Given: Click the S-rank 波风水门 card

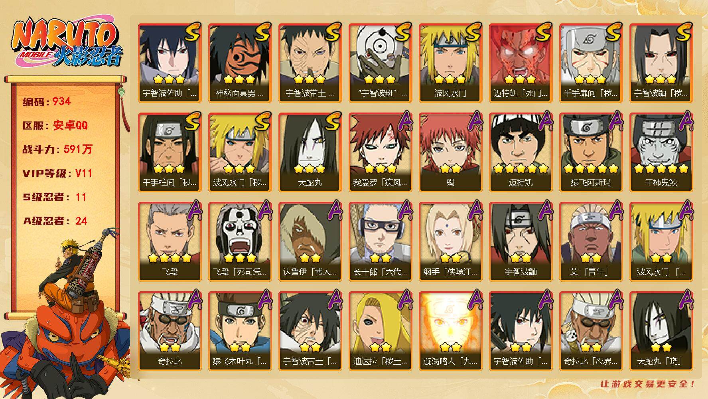Looking at the screenshot, I should [x=451, y=63].
